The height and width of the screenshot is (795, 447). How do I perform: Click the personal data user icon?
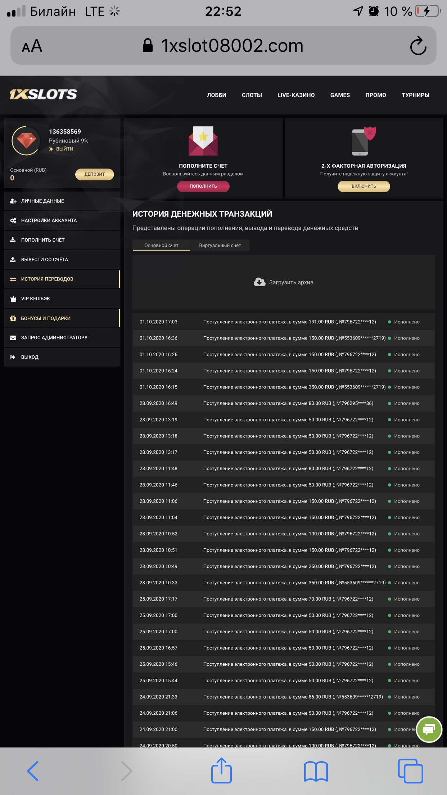coord(13,201)
